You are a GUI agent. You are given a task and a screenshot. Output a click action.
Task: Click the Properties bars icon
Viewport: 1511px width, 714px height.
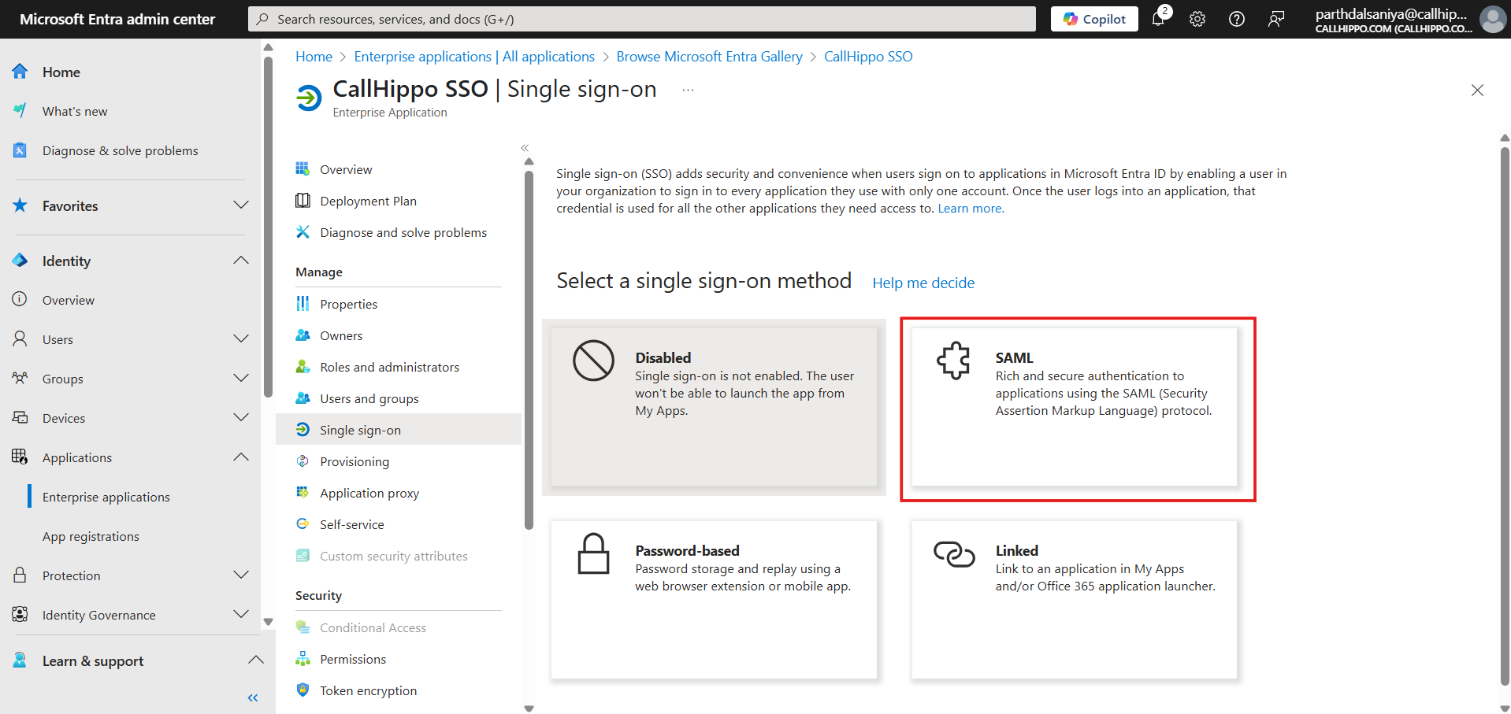click(303, 304)
